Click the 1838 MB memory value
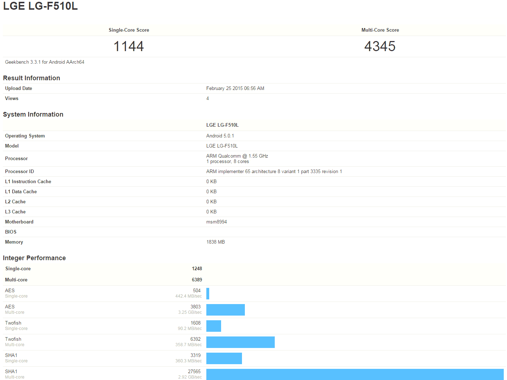The image size is (507, 380). point(215,242)
